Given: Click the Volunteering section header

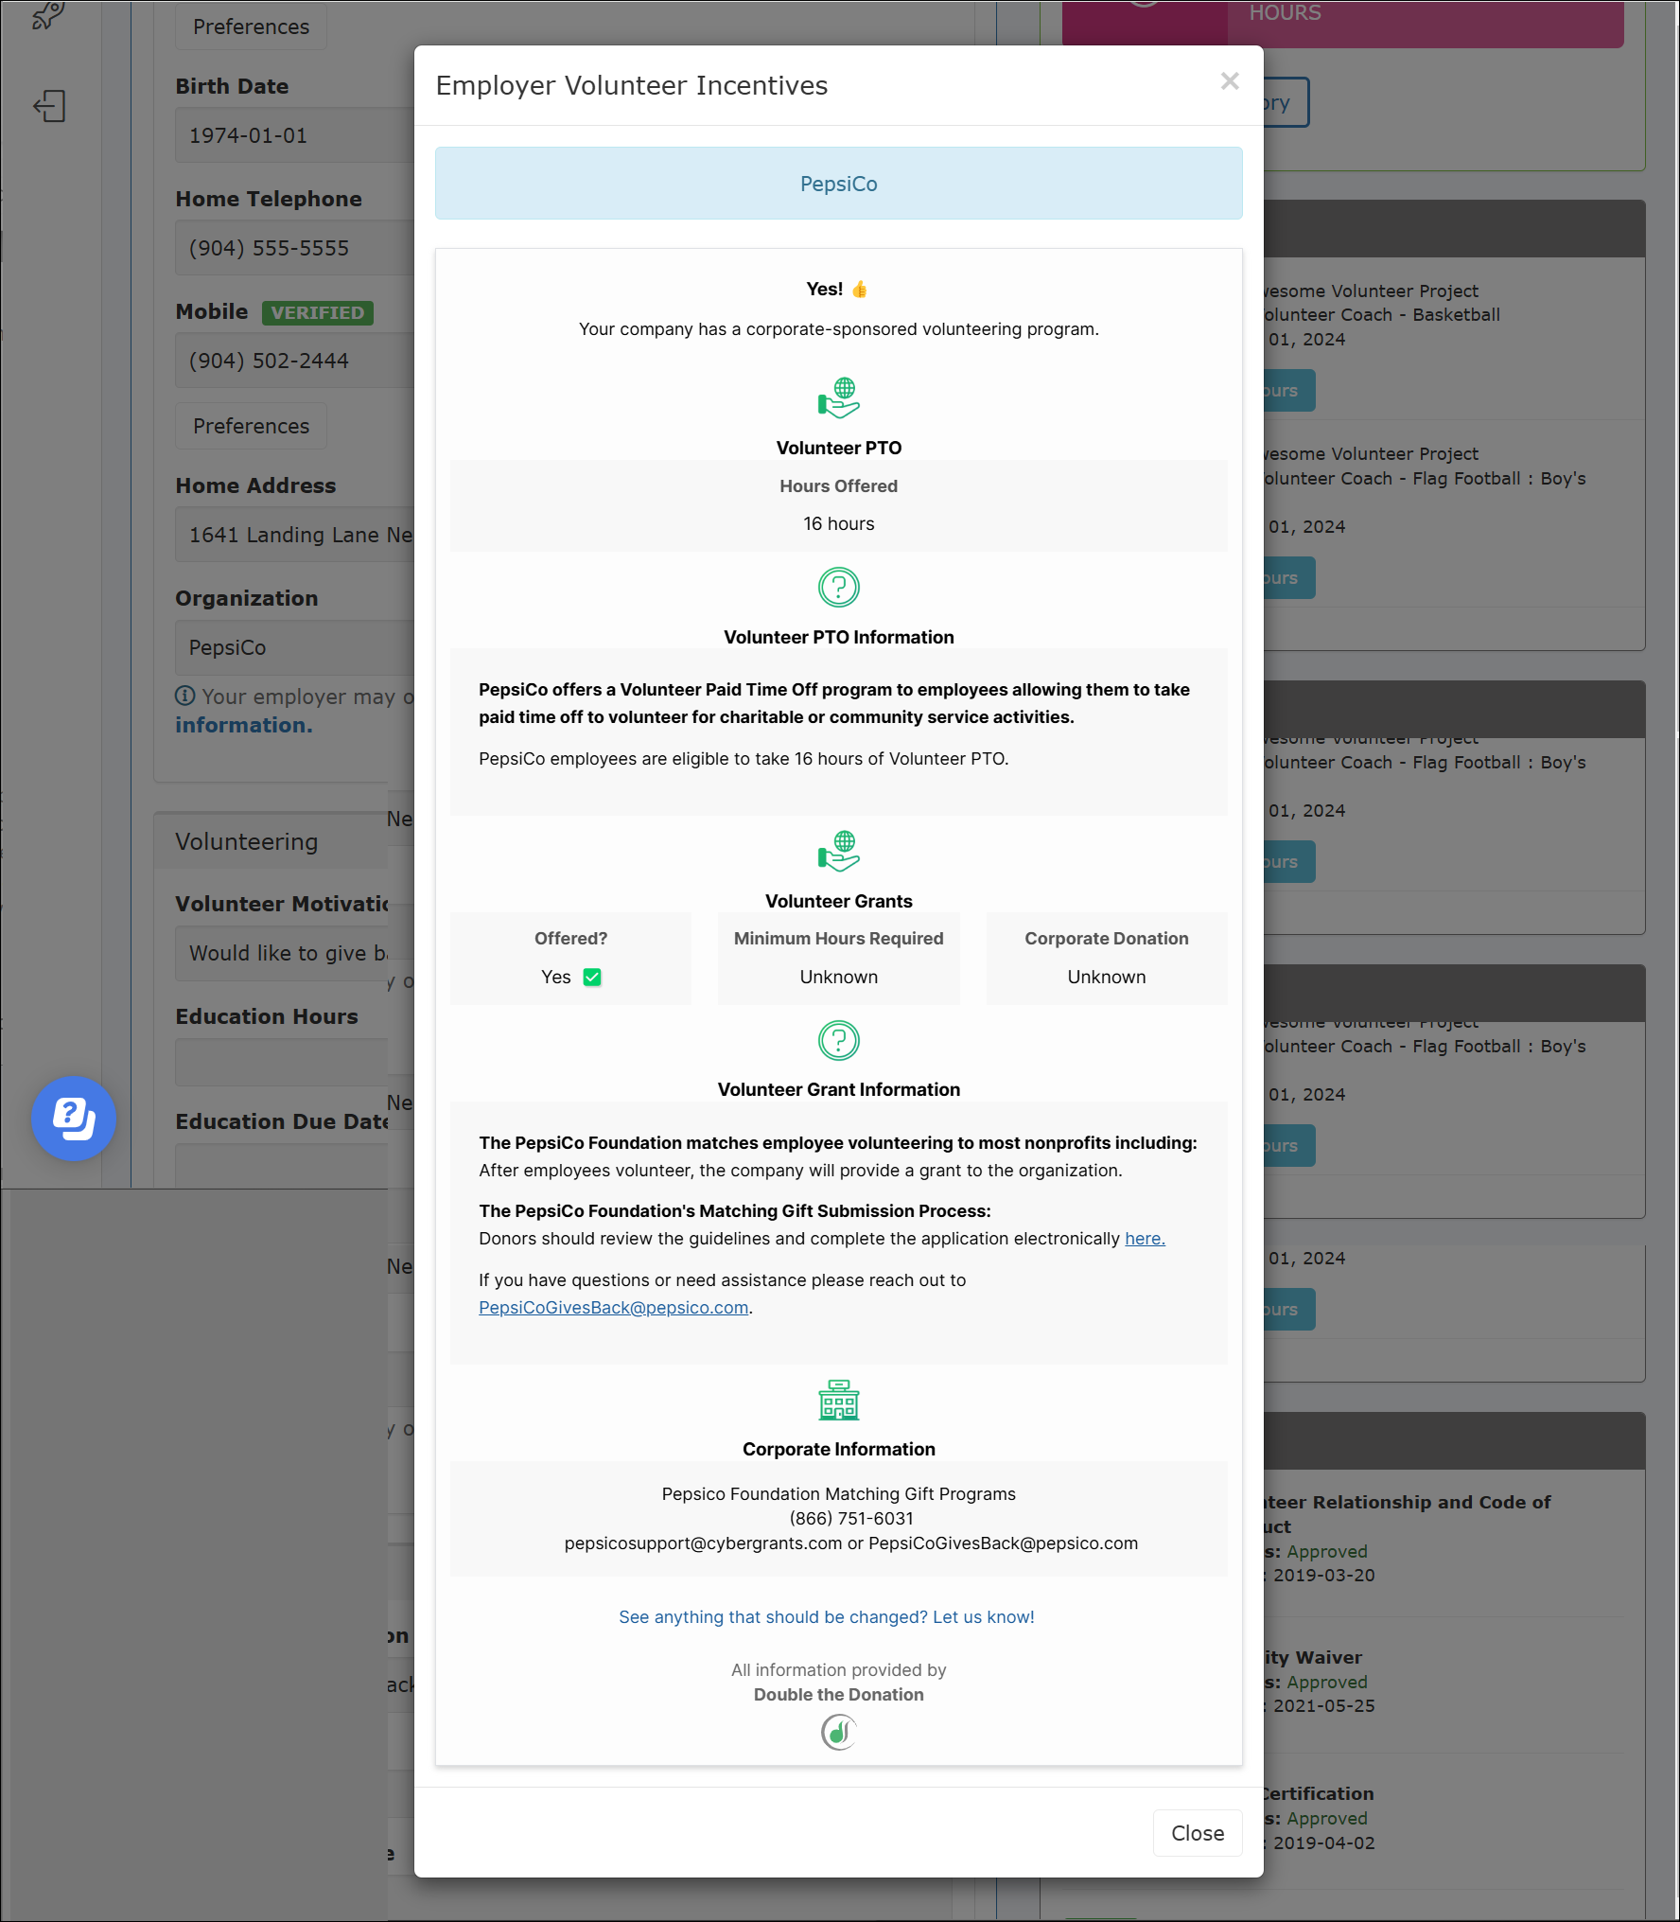Looking at the screenshot, I should coord(271,841).
